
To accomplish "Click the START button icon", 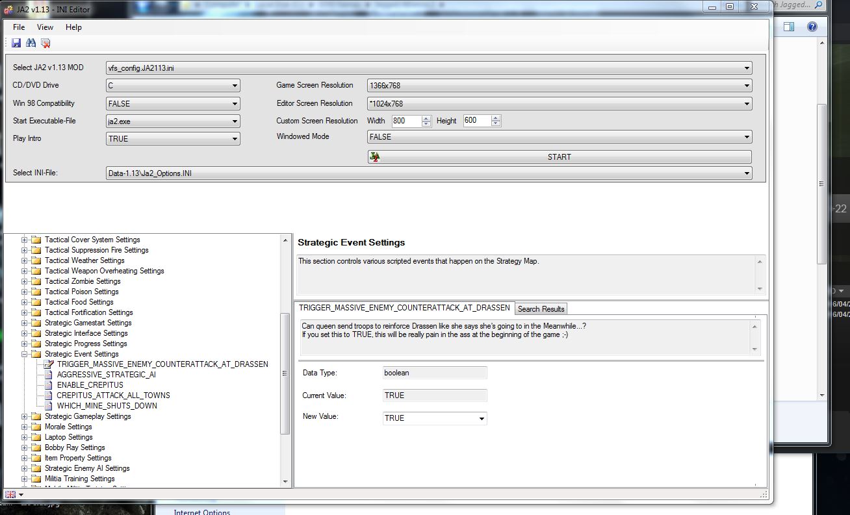I will tap(374, 157).
